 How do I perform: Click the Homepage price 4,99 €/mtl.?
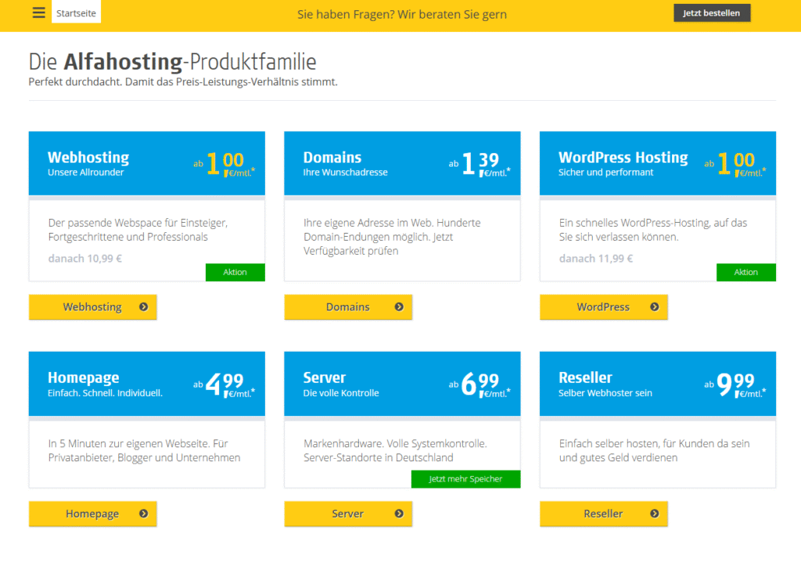(224, 385)
